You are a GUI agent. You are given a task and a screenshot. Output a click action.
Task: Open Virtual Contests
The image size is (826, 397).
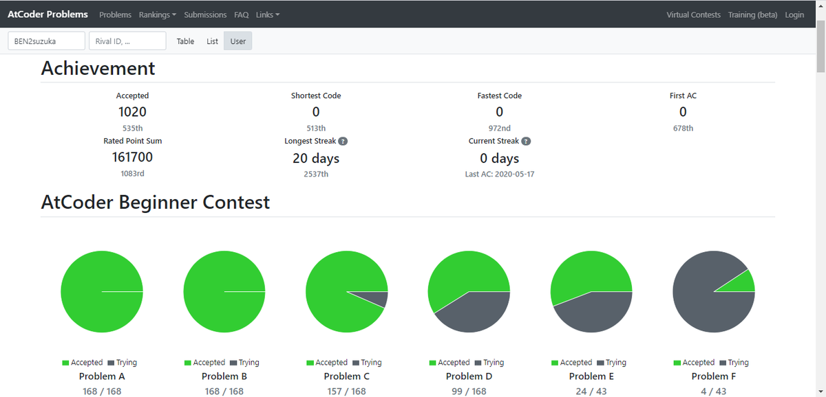click(693, 14)
